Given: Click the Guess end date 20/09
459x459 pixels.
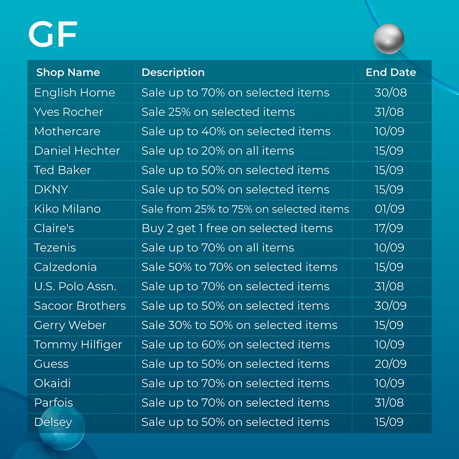Looking at the screenshot, I should 391,364.
